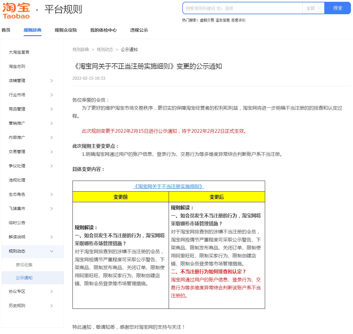
Task: Open 规则众议院 tab
Action: coord(66,30)
